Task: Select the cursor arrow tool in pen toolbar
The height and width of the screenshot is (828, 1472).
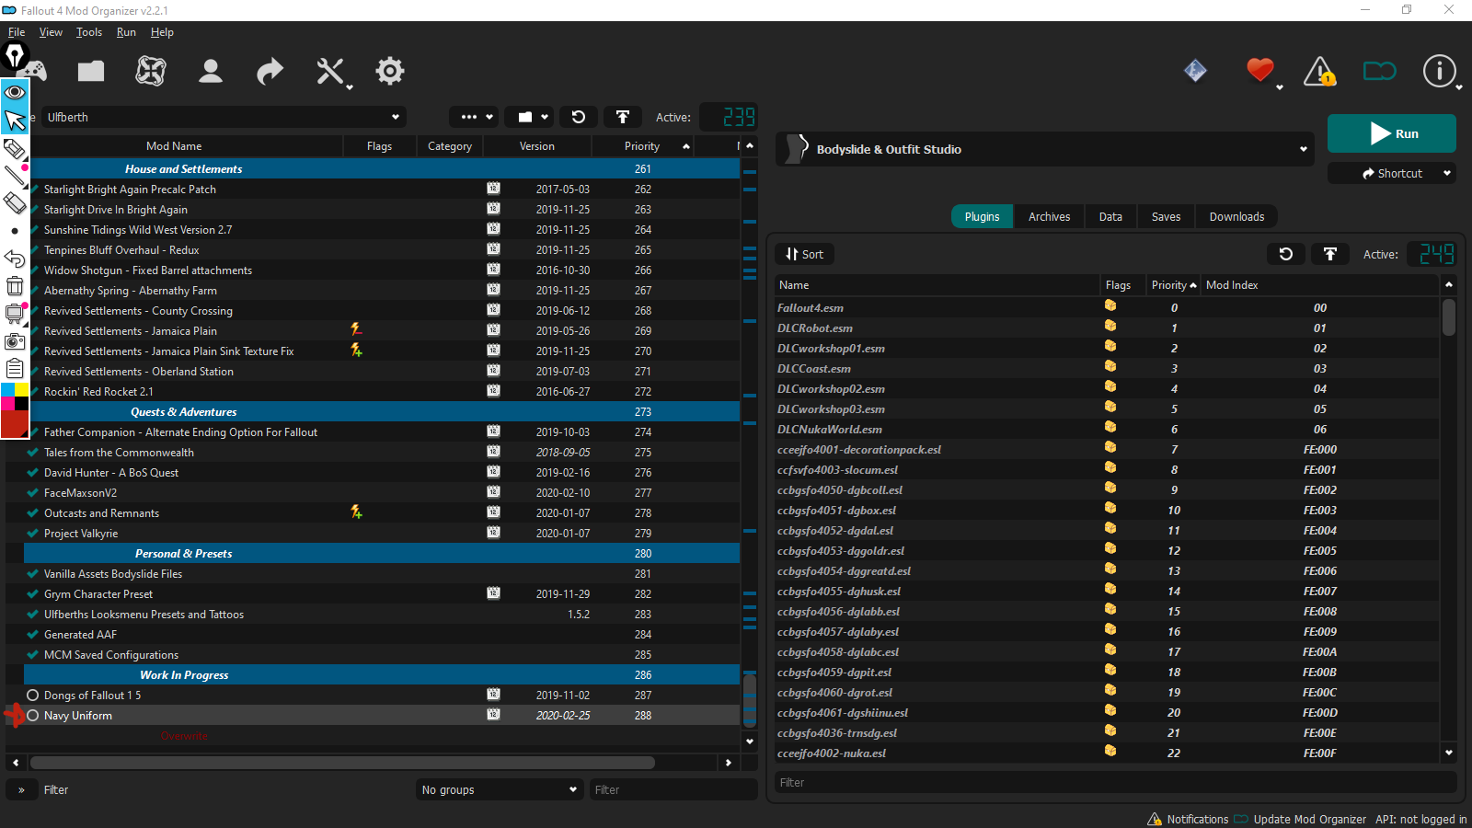Action: pyautogui.click(x=15, y=120)
